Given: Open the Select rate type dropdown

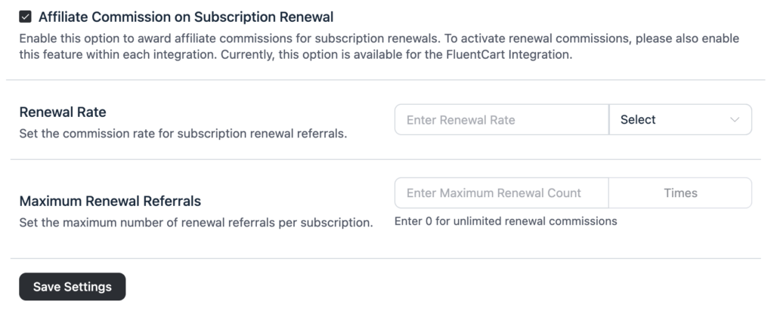Looking at the screenshot, I should [x=680, y=119].
